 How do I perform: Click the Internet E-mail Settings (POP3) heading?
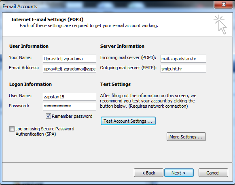click(47, 19)
